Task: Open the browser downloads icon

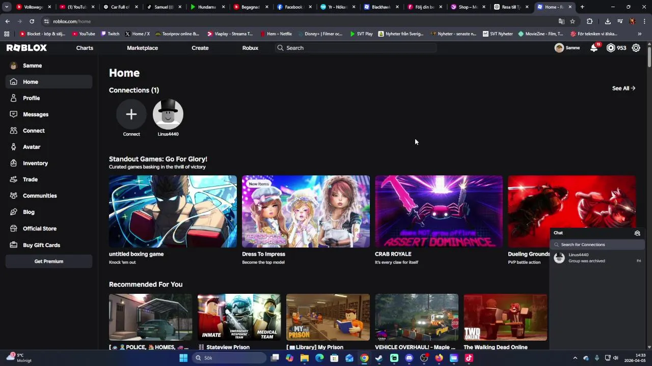Action: tap(608, 21)
